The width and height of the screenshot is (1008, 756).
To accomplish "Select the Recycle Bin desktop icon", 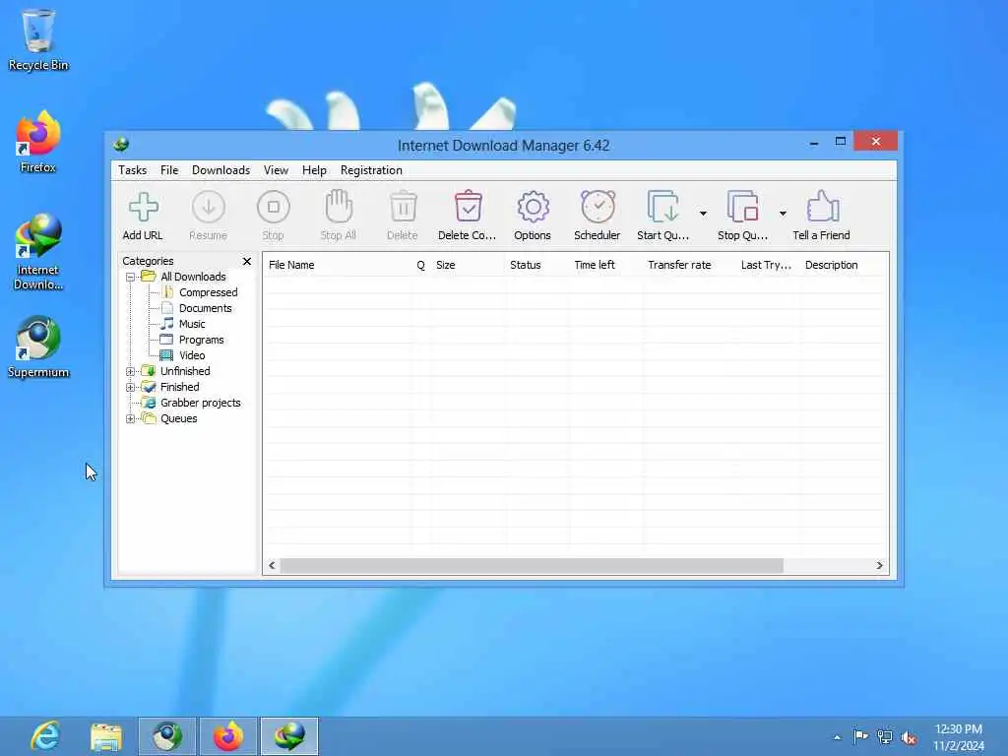I will [x=38, y=39].
